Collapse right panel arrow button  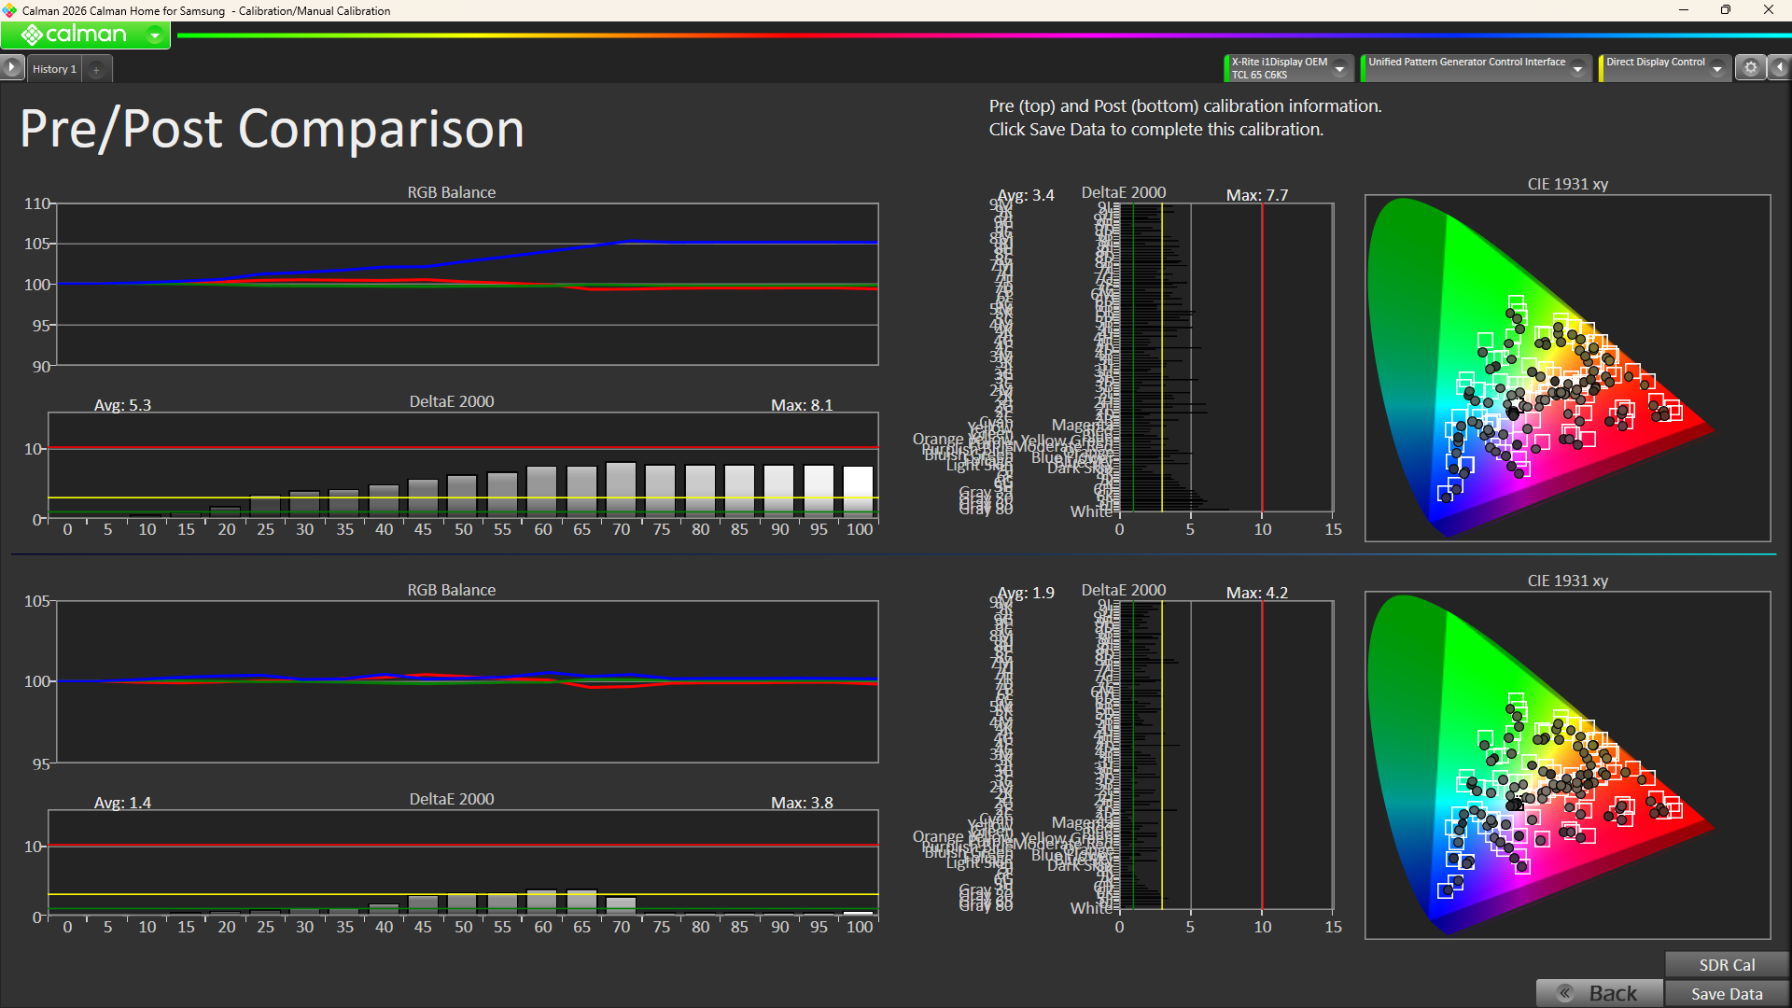pyautogui.click(x=1780, y=67)
